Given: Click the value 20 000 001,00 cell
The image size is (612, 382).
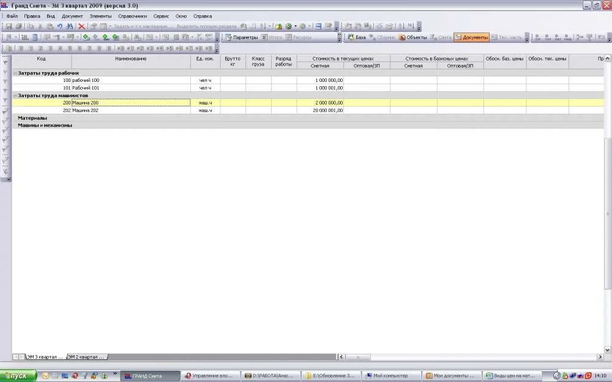Looking at the screenshot, I should pyautogui.click(x=320, y=111).
